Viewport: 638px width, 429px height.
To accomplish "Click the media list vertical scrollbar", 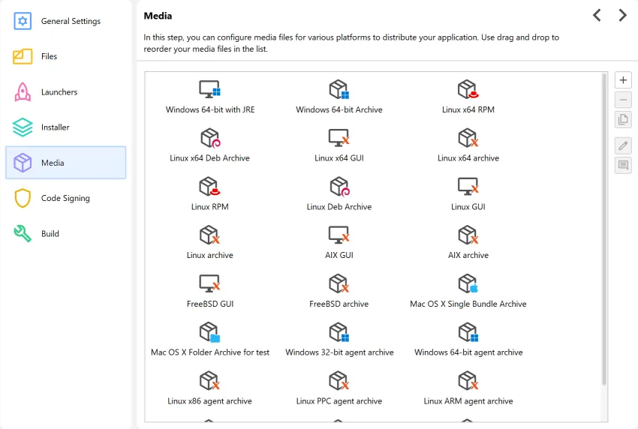I will 604,229.
